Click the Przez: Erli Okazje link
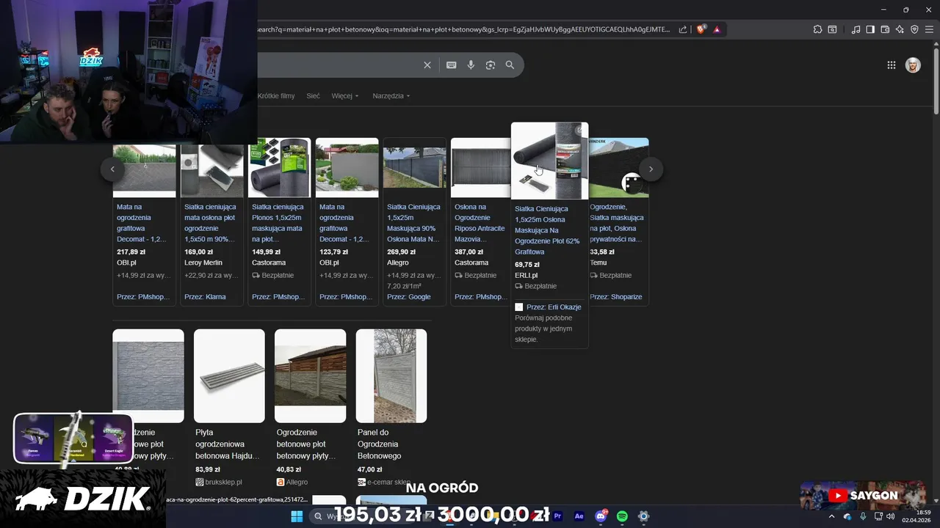The image size is (940, 528). point(554,307)
